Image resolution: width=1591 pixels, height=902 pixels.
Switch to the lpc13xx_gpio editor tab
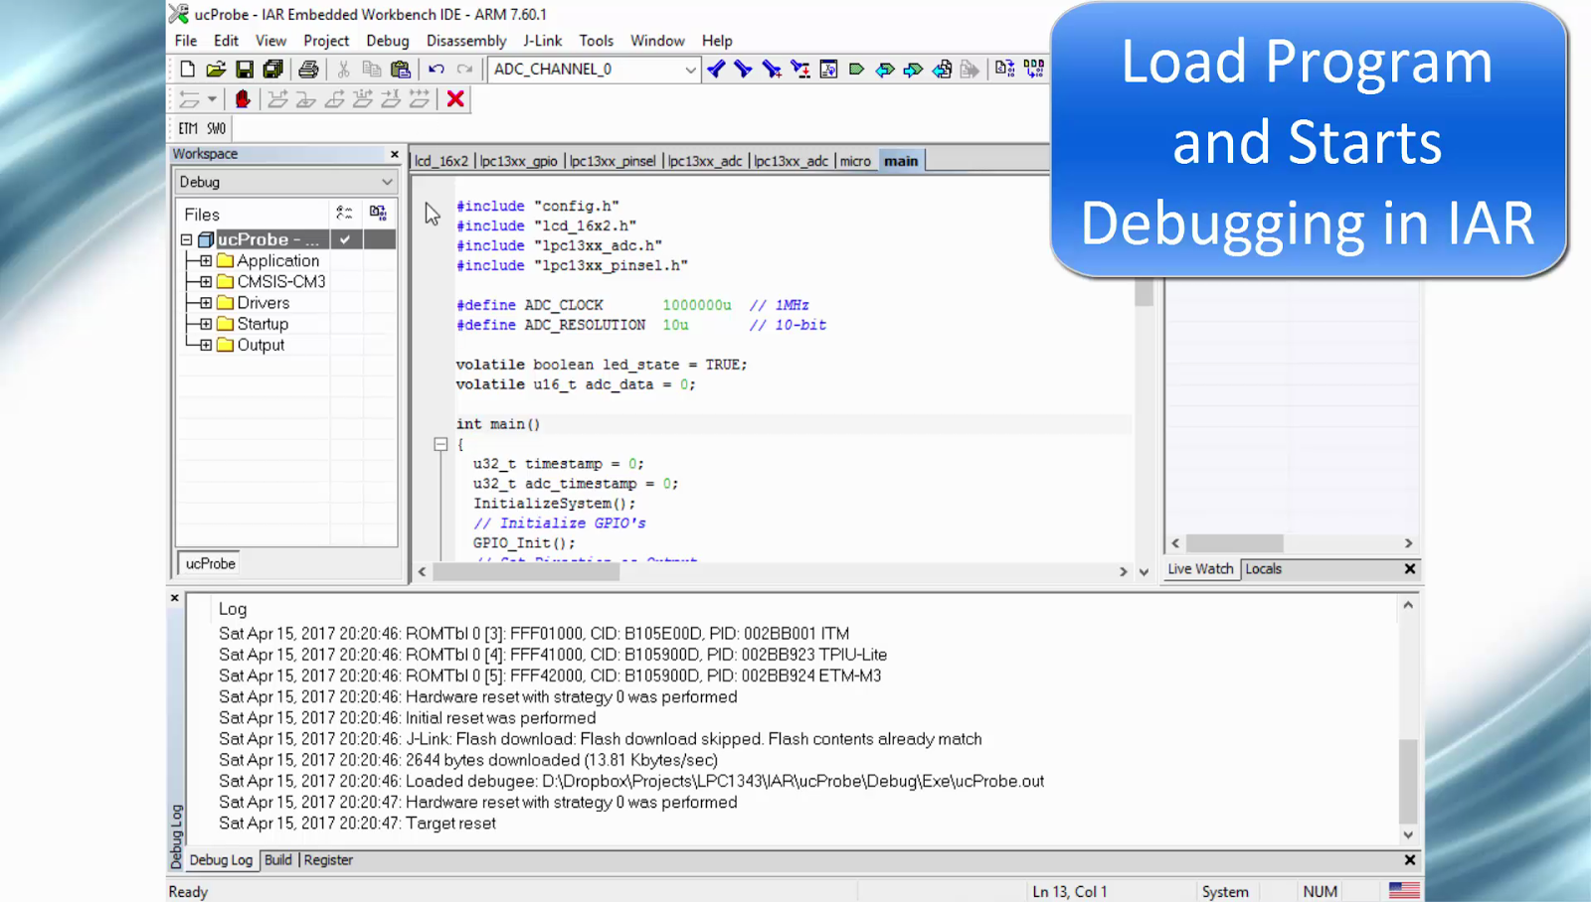[x=519, y=160]
